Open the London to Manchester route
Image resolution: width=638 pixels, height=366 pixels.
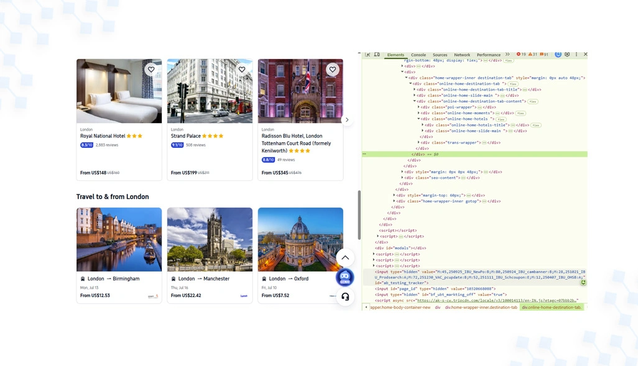coord(210,255)
